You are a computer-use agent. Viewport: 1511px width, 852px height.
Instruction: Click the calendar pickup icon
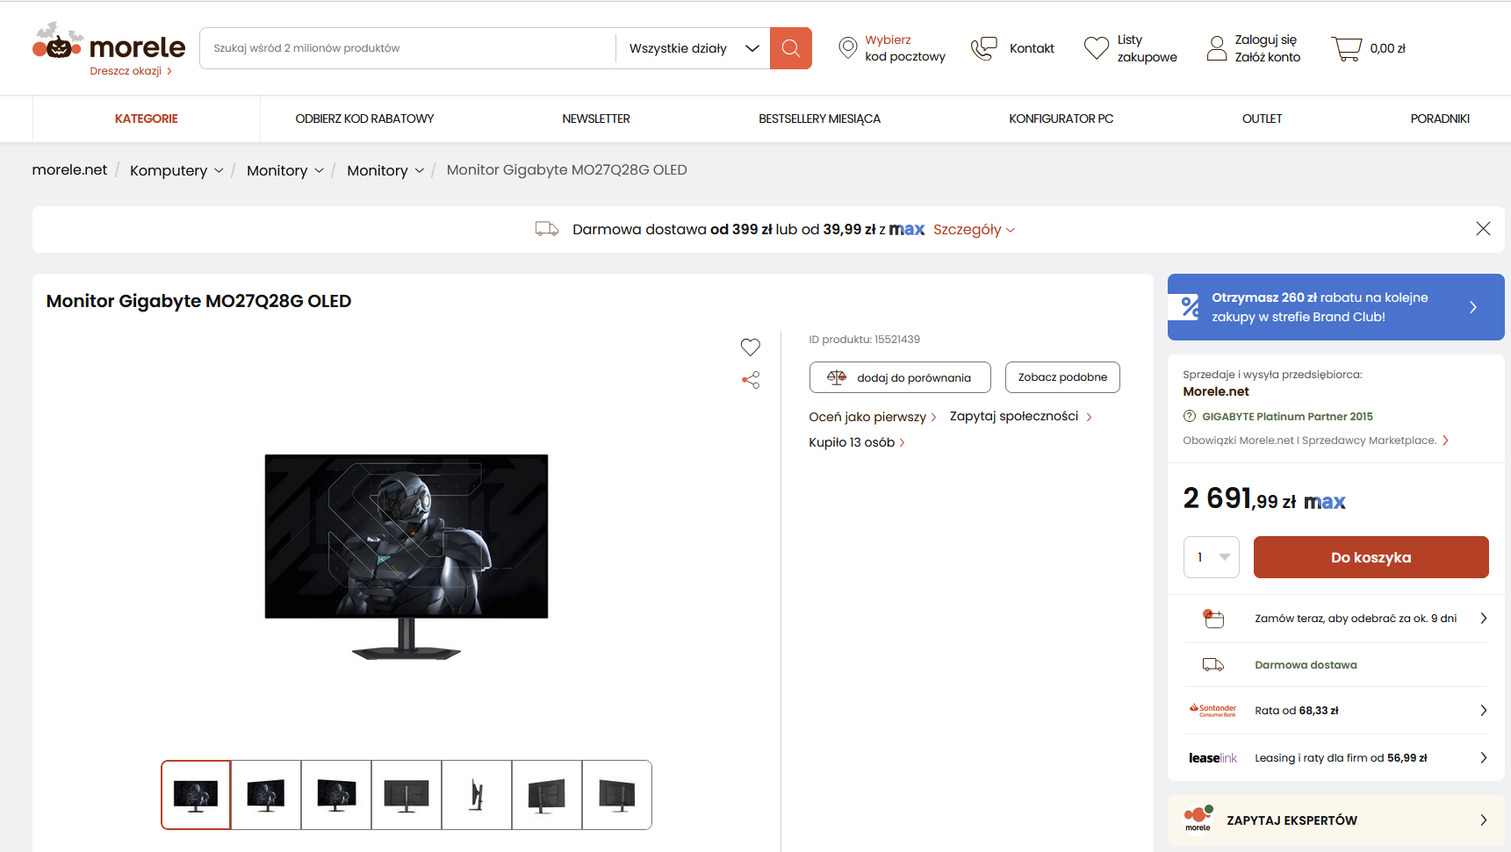pyautogui.click(x=1213, y=619)
